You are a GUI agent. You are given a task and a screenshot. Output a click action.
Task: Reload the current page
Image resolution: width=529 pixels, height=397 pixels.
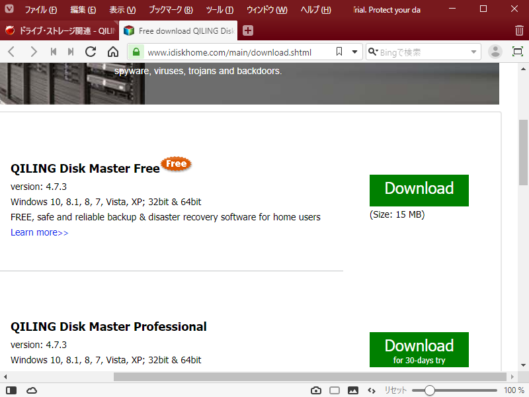pos(91,52)
